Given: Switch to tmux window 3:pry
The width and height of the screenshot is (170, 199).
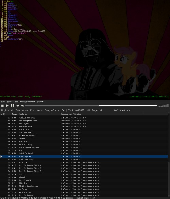Looking at the screenshot, I should coord(28,97).
